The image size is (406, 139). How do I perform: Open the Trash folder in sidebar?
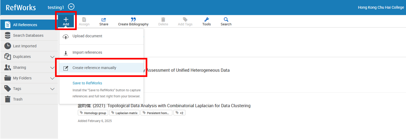(18, 99)
